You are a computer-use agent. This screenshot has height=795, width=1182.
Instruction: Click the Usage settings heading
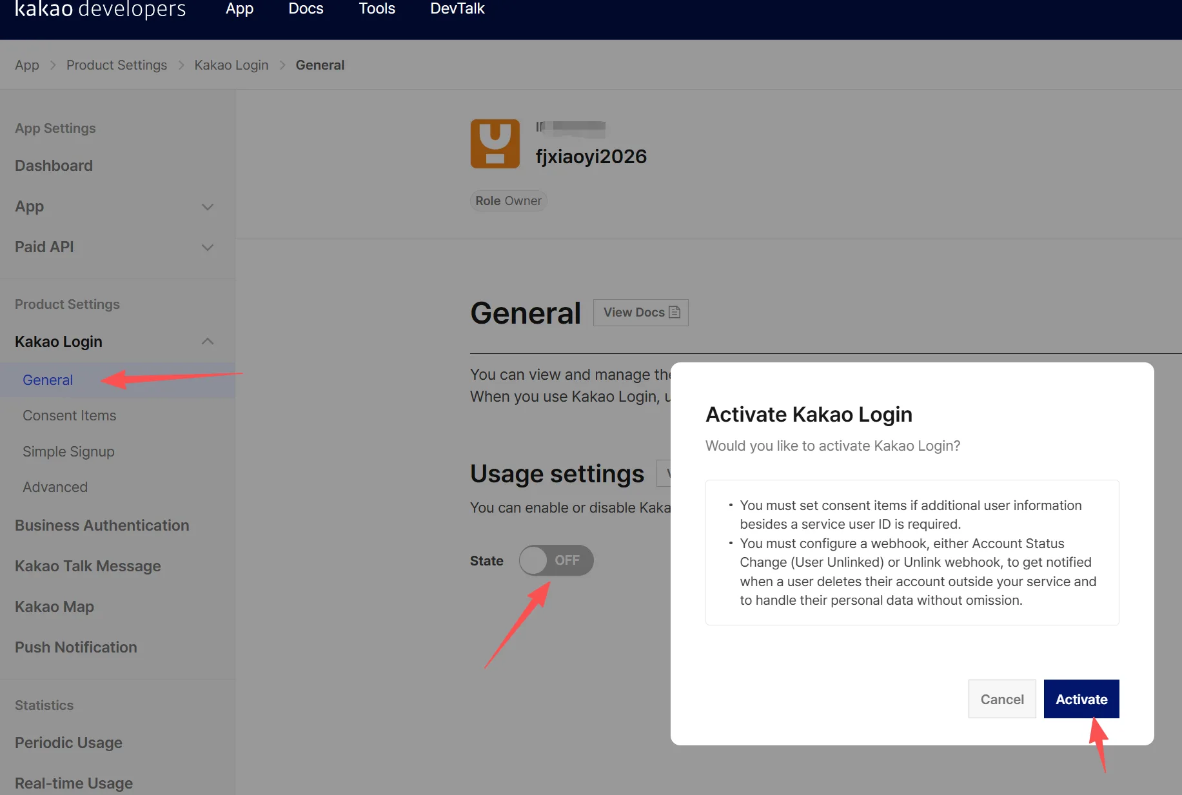557,474
